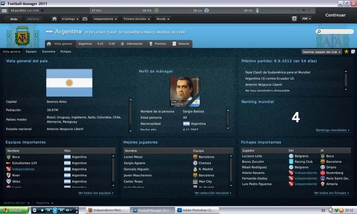Switch to the S-20 tab

tap(112, 44)
